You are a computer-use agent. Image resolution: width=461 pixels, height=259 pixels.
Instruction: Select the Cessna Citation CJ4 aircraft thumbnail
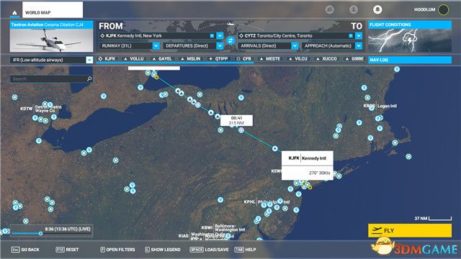(x=51, y=37)
